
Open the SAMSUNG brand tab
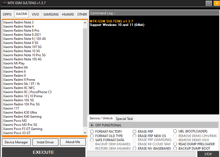pos(51,14)
